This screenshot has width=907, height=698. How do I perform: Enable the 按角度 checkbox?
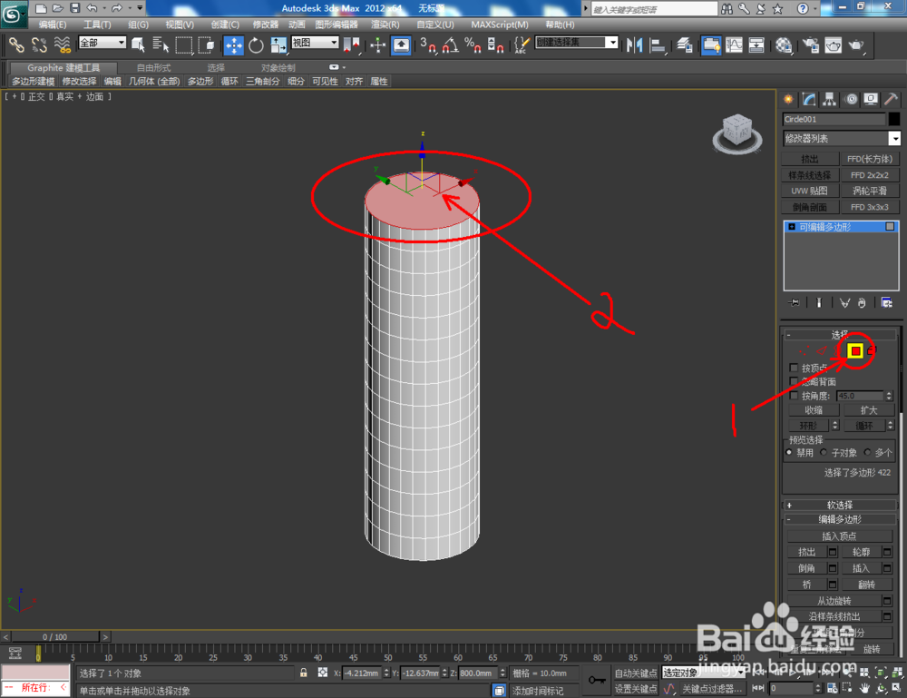click(x=794, y=396)
